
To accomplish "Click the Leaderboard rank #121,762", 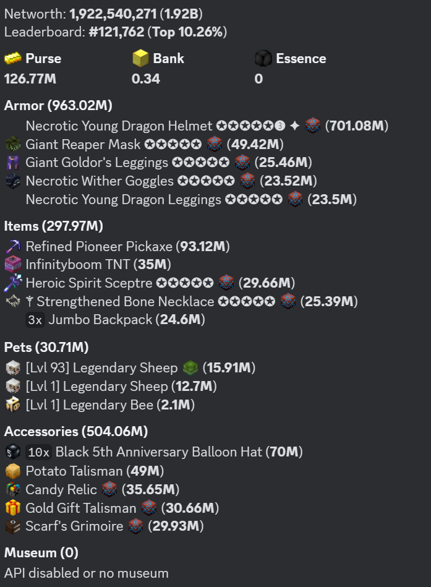I will 116,31.
